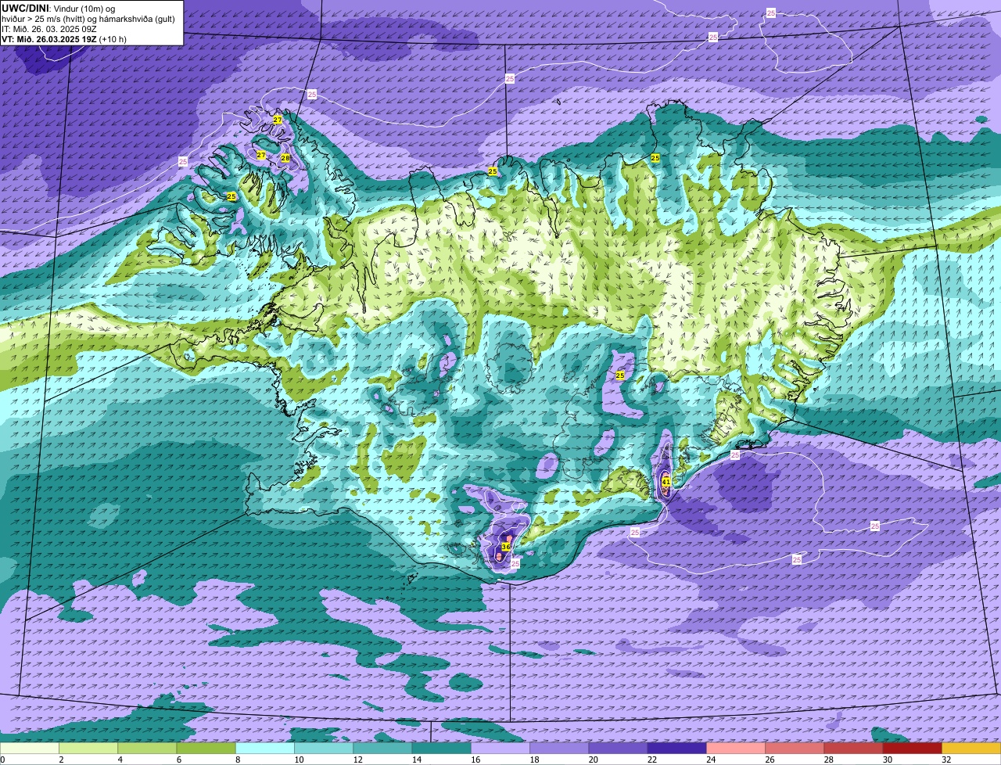Click the dark red 30–32 m/s legend swatch
The height and width of the screenshot is (765, 1001).
913,749
